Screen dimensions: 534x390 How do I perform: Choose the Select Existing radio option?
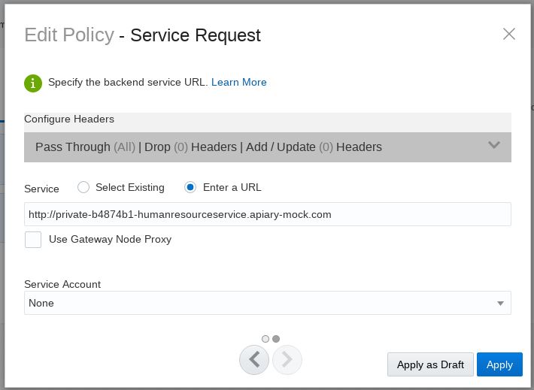83,187
